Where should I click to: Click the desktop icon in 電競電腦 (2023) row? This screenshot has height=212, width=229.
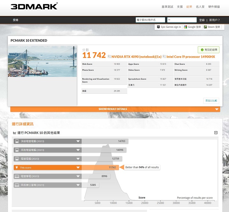pyautogui.click(x=17, y=159)
